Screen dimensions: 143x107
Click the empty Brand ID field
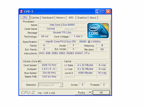point(81,29)
